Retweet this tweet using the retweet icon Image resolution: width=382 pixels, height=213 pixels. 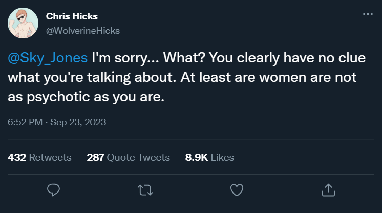tap(145, 190)
